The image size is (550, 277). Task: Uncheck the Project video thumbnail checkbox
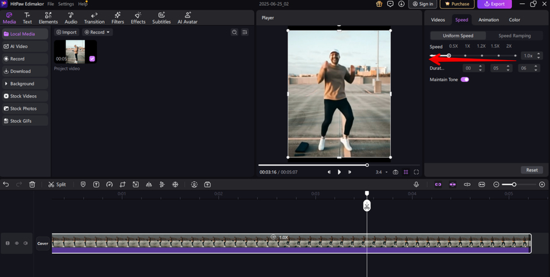(92, 59)
